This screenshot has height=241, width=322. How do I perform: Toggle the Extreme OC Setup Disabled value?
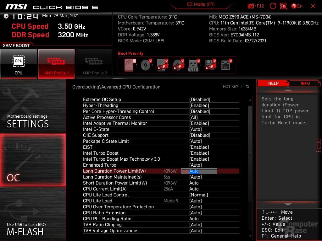pos(200,99)
